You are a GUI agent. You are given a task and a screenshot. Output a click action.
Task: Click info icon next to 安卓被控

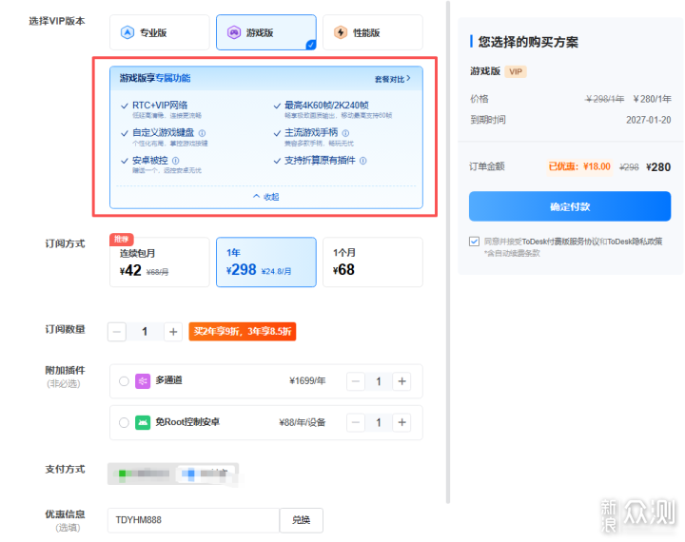[x=176, y=161]
